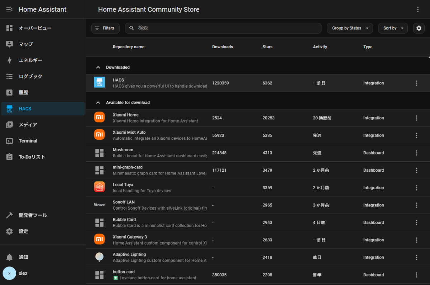Click the Mushroom dashboard icon

(x=99, y=153)
